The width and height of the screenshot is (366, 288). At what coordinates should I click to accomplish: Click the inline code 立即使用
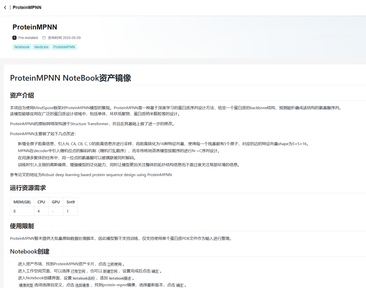(x=115, y=264)
